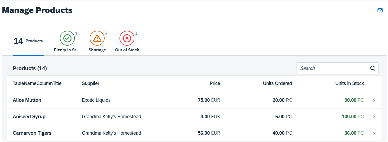388x142 pixels.
Task: Select the green Plenty in Stock checkmark icon
Action: tap(67, 39)
